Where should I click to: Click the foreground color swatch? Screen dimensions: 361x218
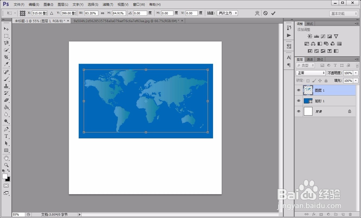(x=5, y=176)
